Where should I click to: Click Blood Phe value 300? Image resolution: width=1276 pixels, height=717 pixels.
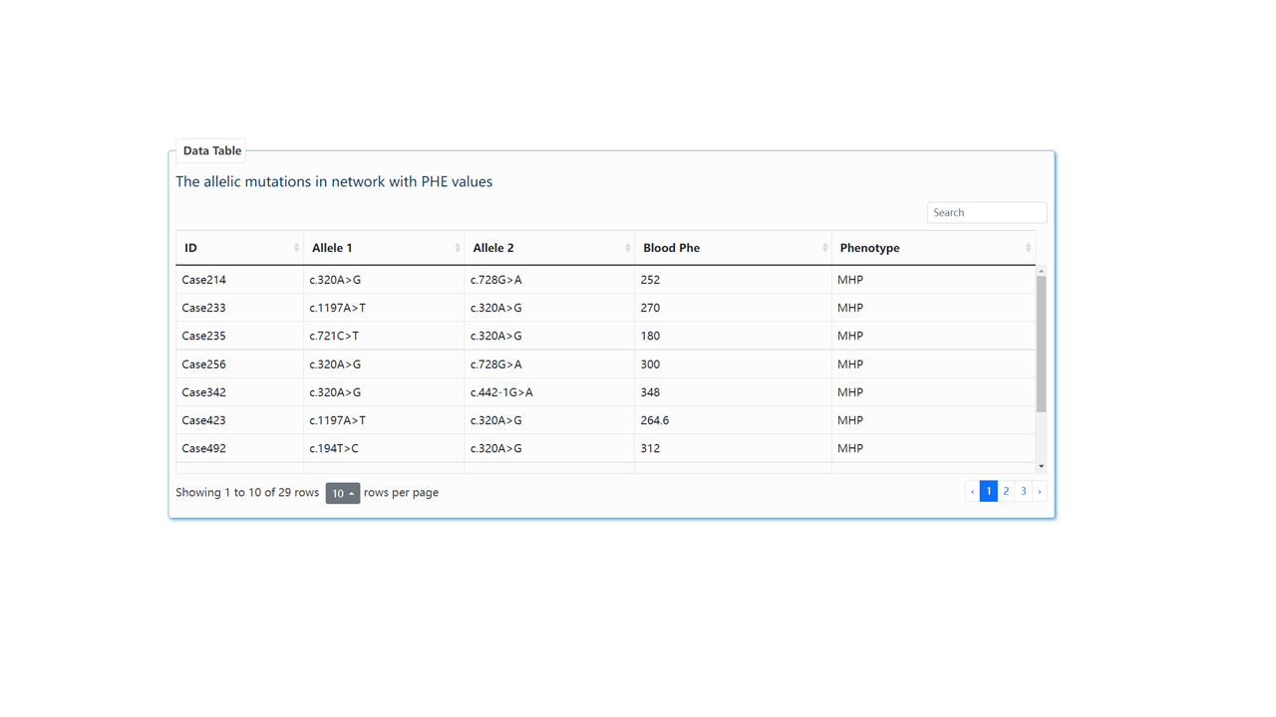coord(650,364)
